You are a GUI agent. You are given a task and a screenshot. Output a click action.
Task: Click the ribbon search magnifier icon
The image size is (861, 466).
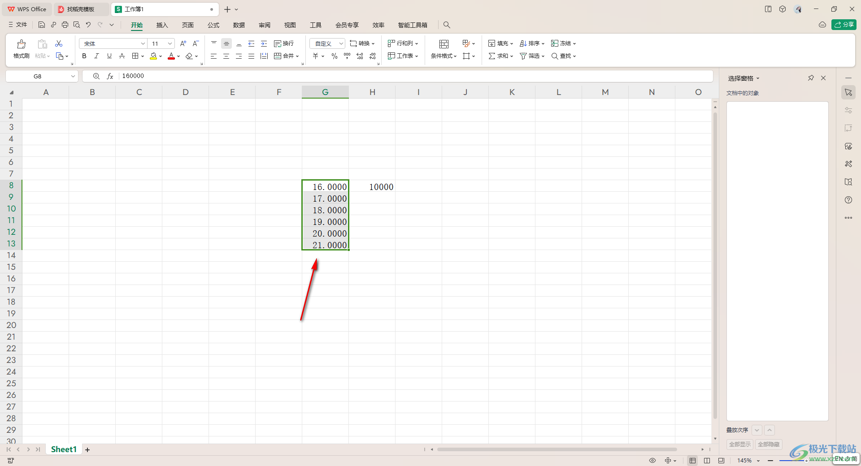[x=447, y=25]
